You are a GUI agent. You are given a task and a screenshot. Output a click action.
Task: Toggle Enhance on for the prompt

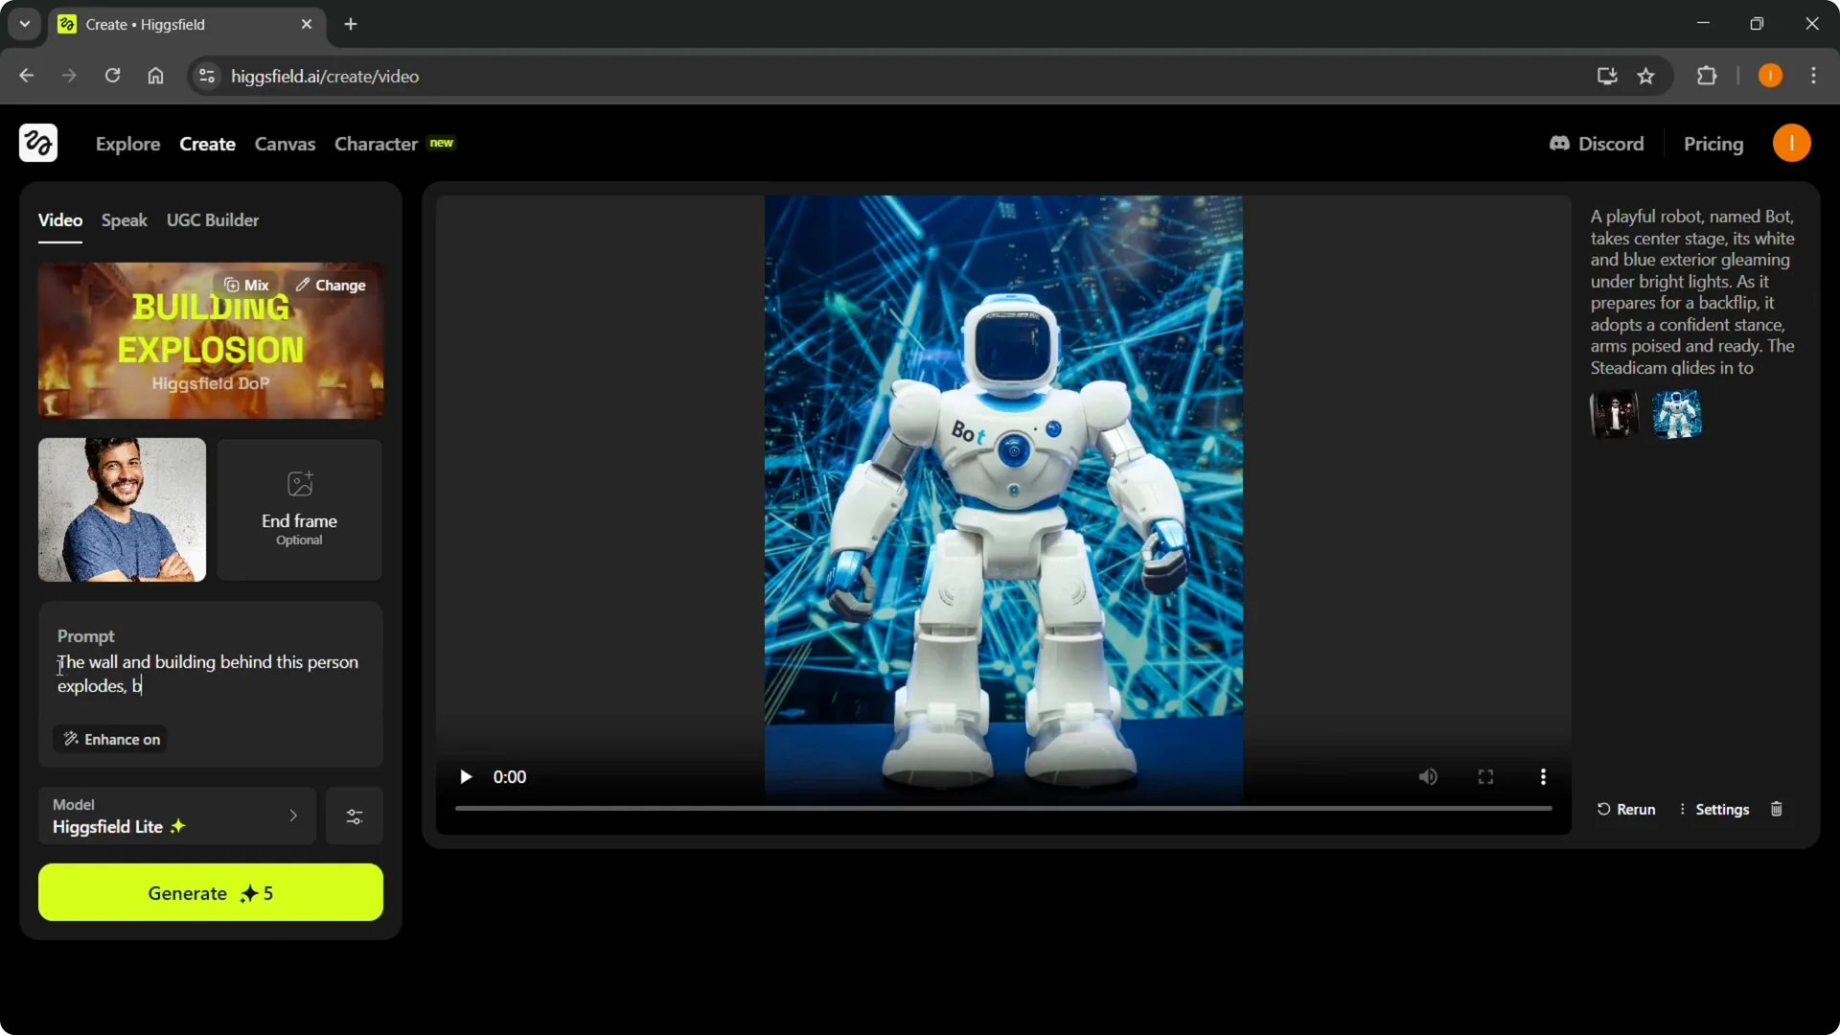109,739
